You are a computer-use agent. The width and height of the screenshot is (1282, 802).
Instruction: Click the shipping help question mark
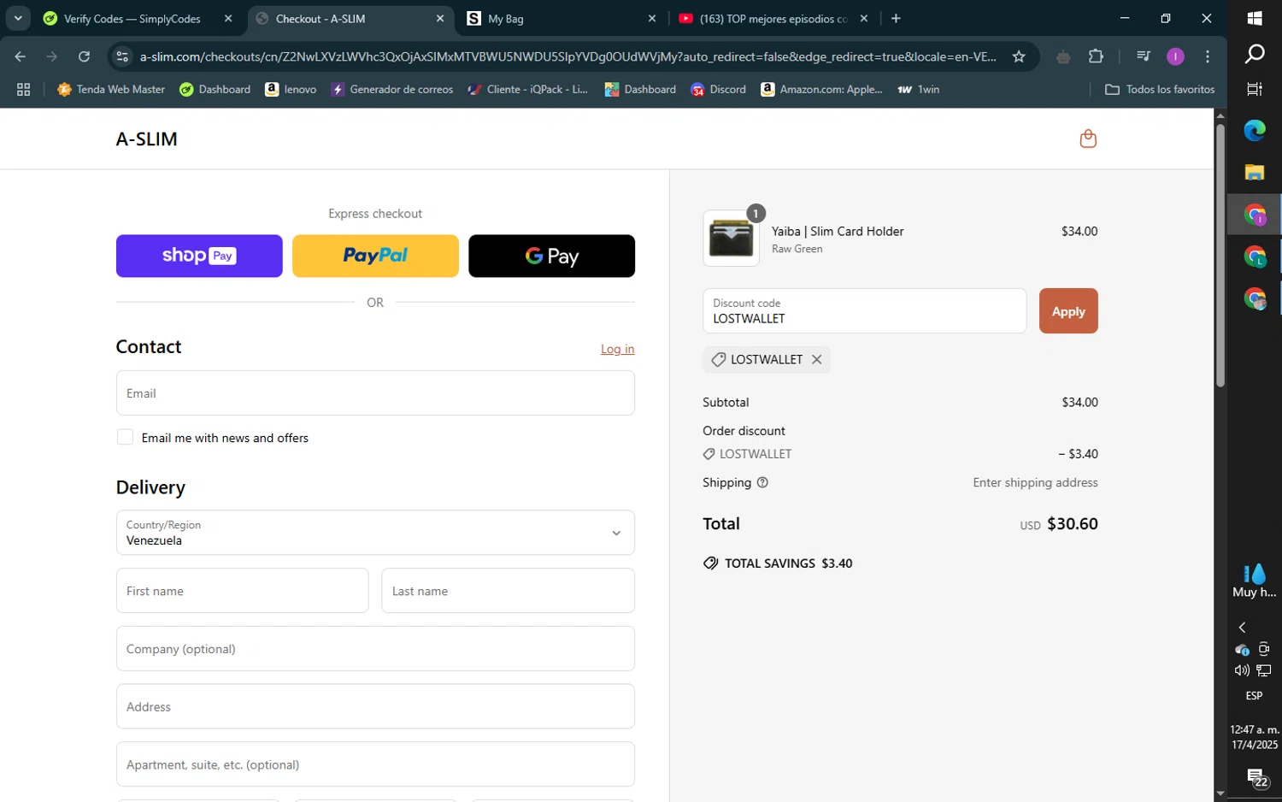coord(762,483)
